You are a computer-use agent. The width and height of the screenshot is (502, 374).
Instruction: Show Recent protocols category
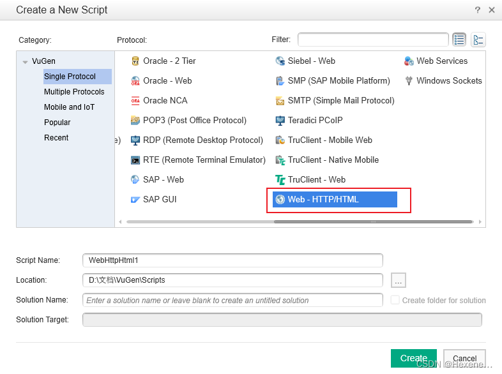point(56,138)
